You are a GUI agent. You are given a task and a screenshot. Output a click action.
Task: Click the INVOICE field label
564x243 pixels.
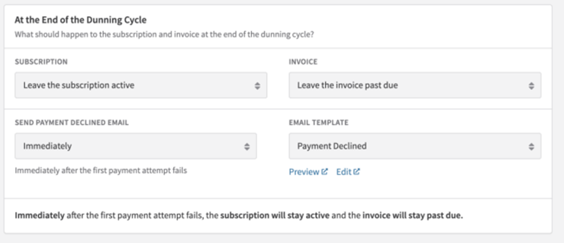click(303, 61)
